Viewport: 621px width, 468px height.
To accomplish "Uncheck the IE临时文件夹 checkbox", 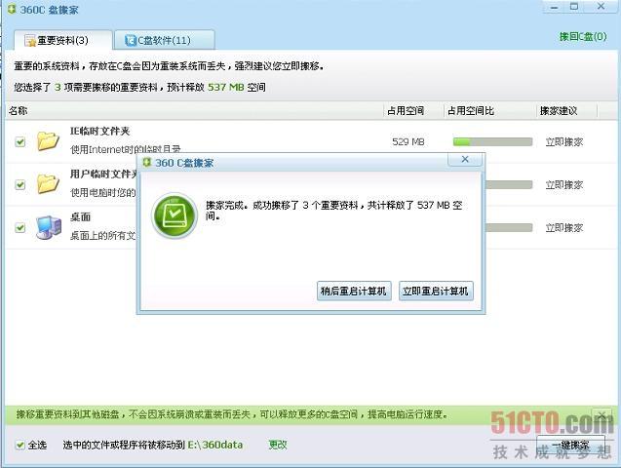I will point(19,141).
